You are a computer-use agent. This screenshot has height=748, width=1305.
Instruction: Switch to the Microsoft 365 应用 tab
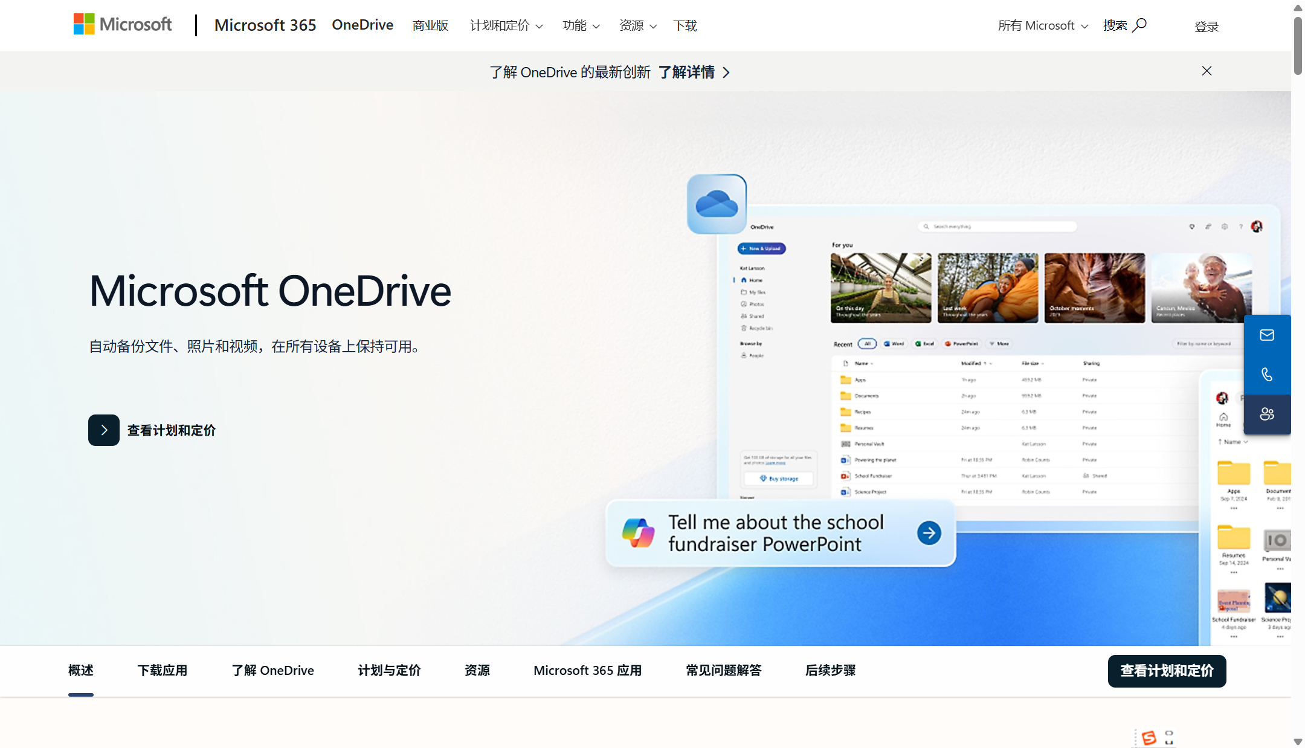coord(587,670)
